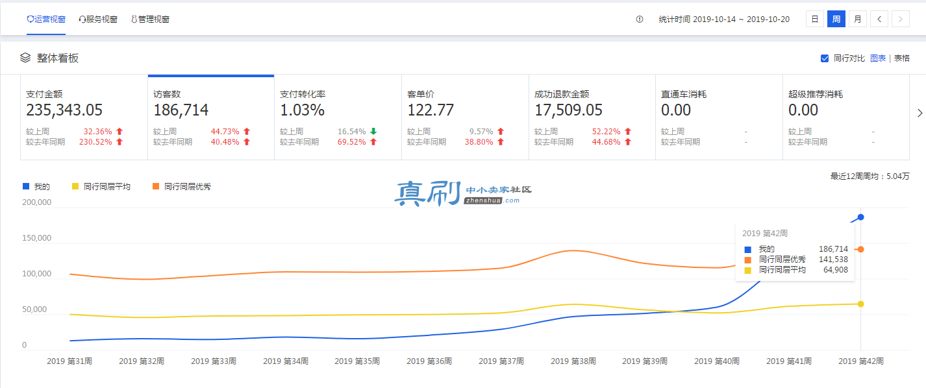Toggle the 同行对比 checkbox
This screenshot has width=926, height=388.
click(x=825, y=58)
